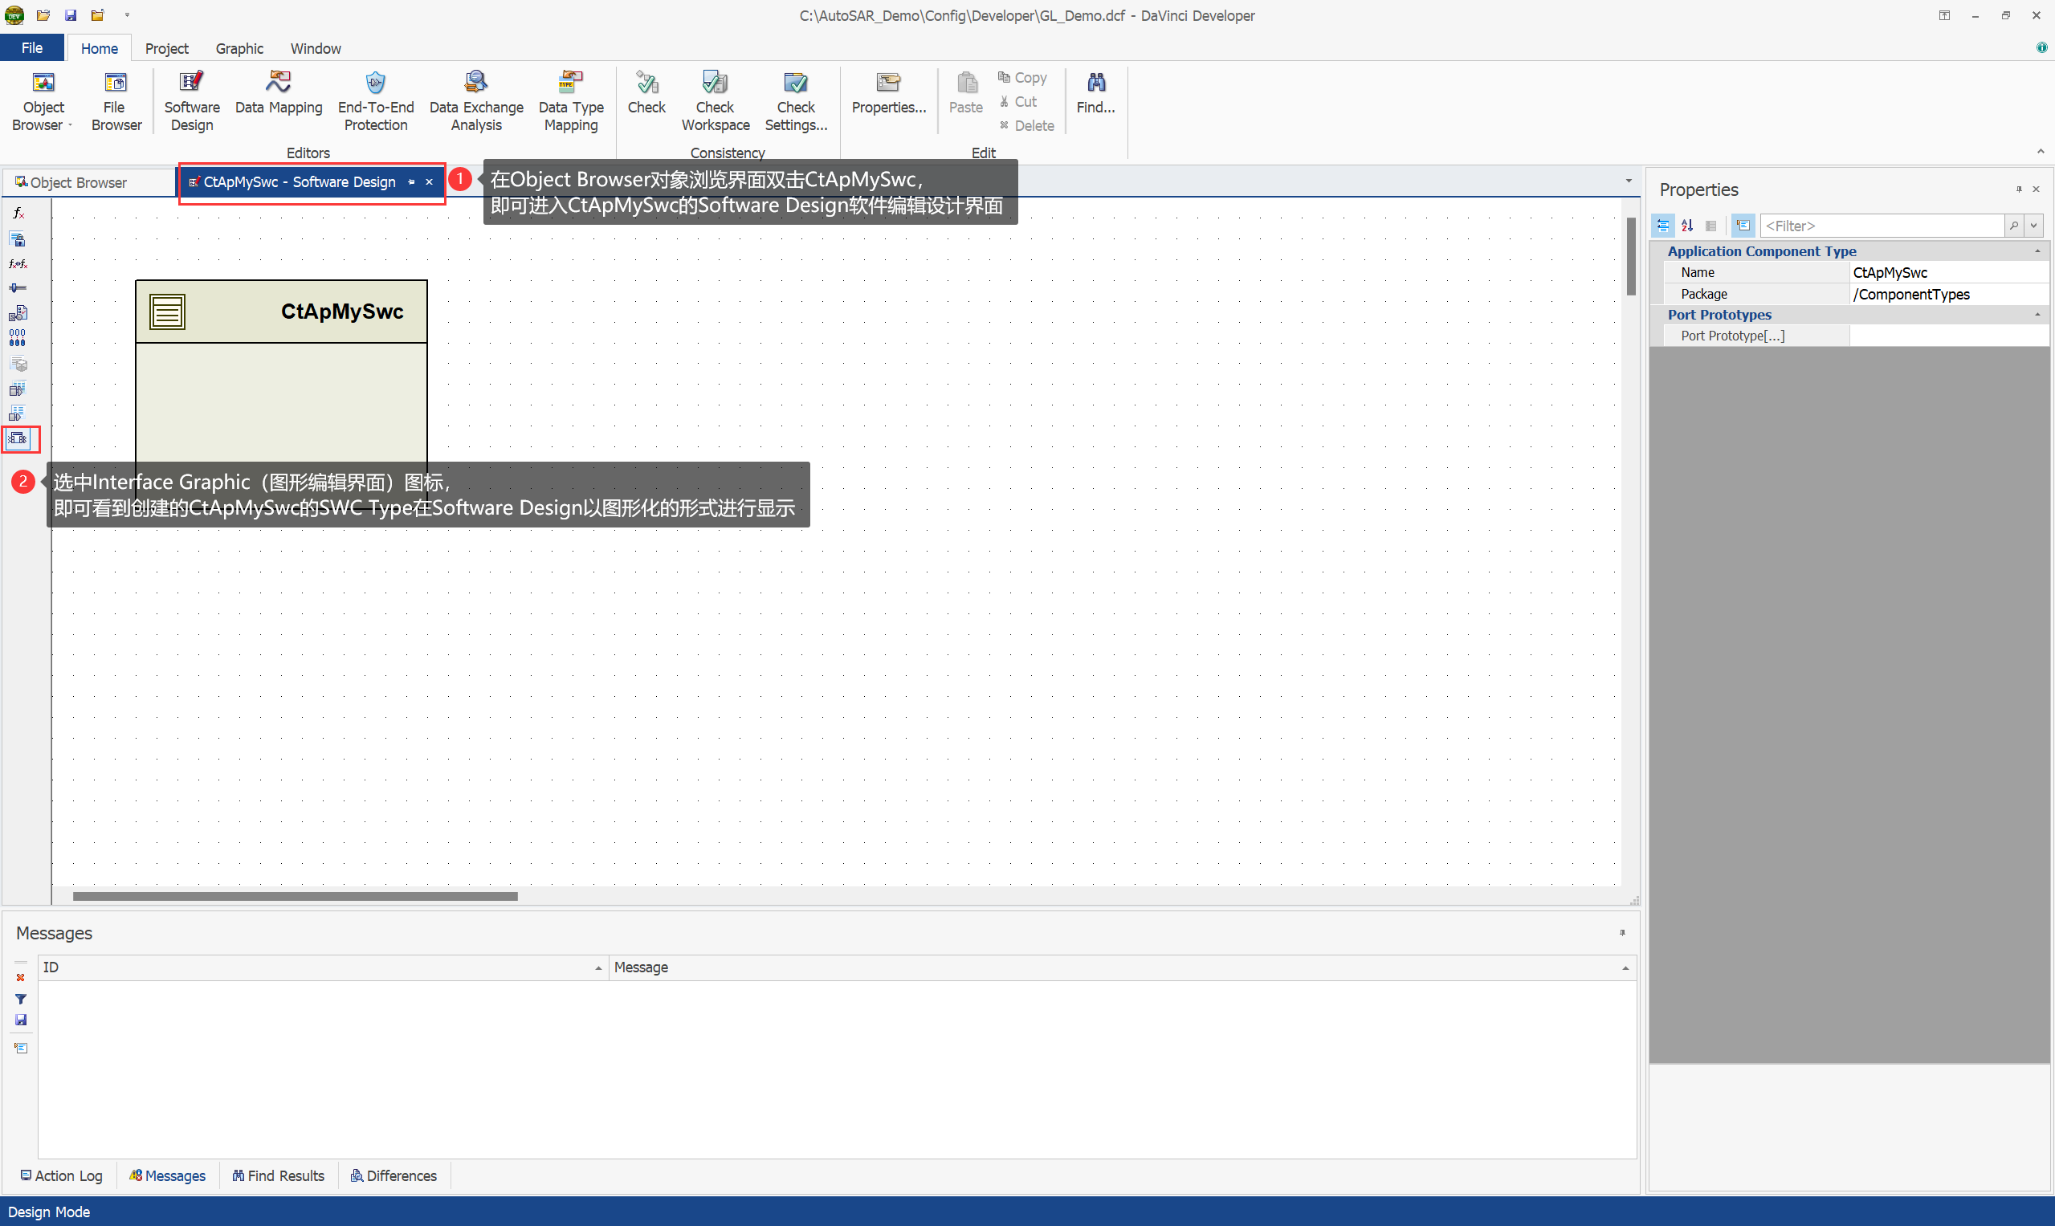Toggle categorized view in Properties
This screenshot has width=2055, height=1226.
pos(1662,226)
